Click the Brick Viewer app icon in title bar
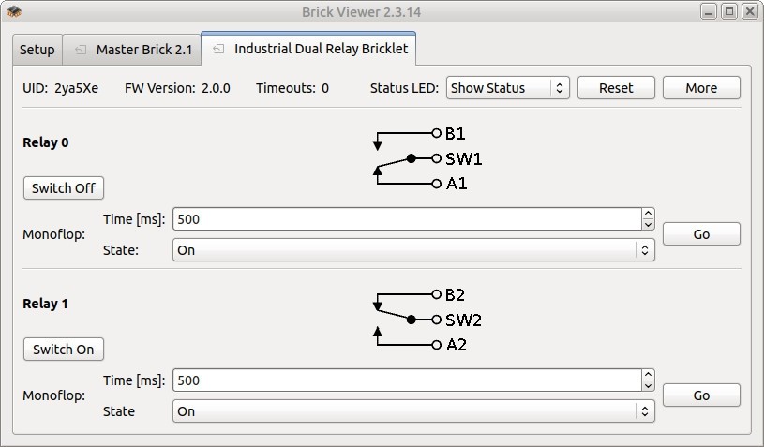This screenshot has width=764, height=447. (x=14, y=11)
